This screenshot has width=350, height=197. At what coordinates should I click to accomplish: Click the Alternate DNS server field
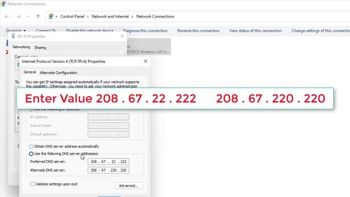coord(108,170)
